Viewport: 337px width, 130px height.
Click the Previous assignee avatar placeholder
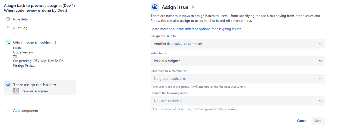click(16, 91)
